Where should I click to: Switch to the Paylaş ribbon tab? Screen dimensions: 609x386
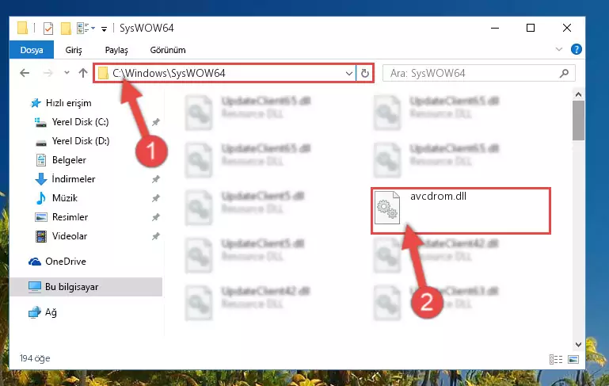116,50
